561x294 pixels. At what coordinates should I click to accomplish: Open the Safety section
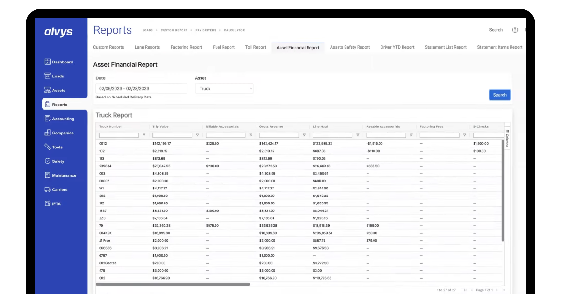[54, 161]
